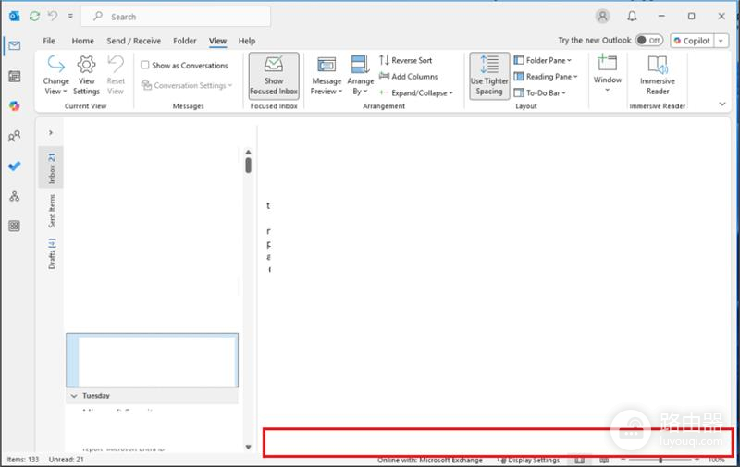Viewport: 740px width, 467px height.
Task: Click the Add Columns button
Action: 409,77
